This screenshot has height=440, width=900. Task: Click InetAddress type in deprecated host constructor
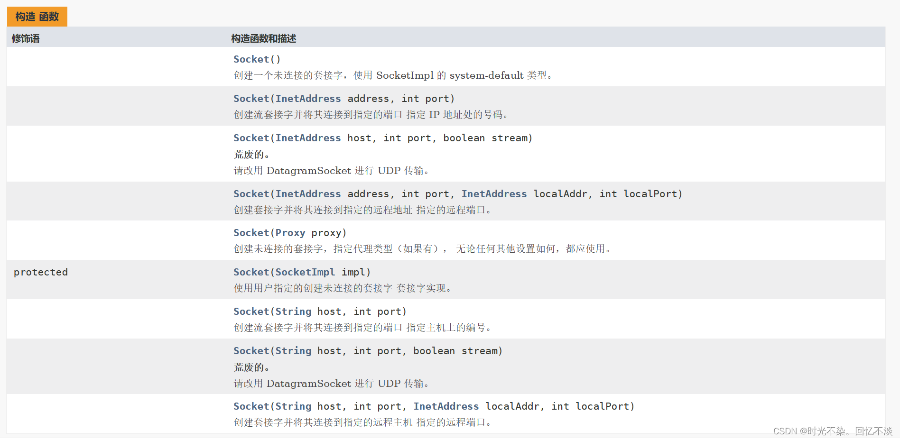(x=308, y=138)
